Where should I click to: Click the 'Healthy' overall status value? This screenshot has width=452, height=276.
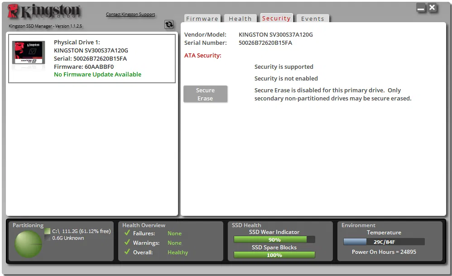click(x=178, y=252)
